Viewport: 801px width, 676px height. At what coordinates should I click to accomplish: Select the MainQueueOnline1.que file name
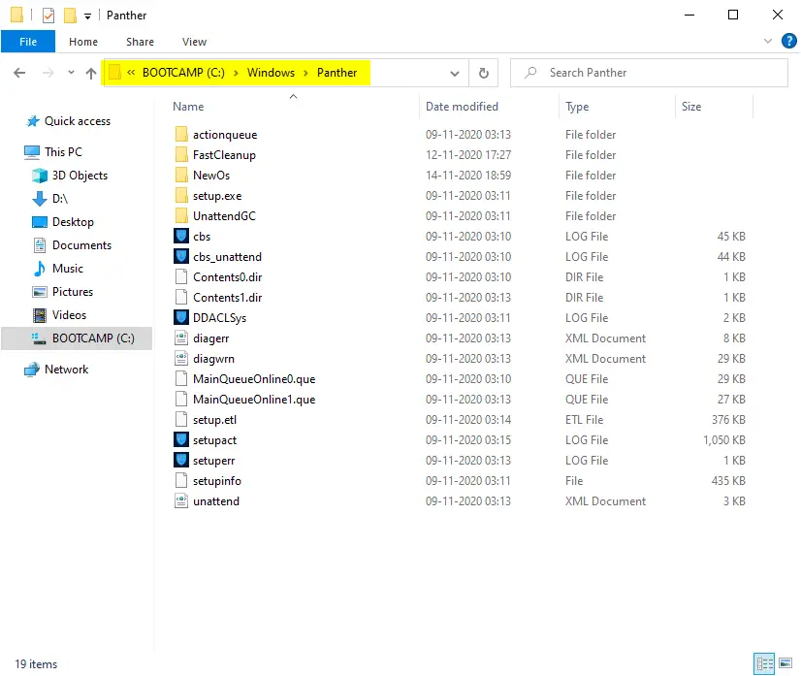(x=254, y=400)
